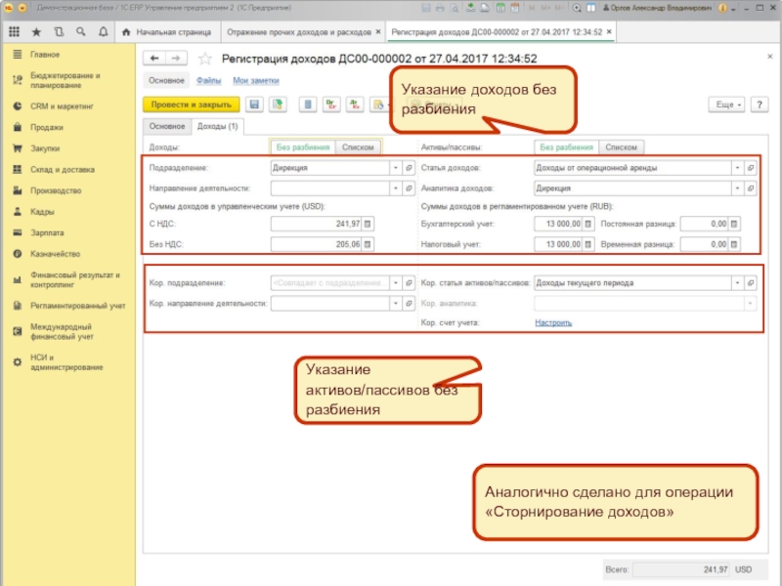Screen dimensions: 782x586
Task: Open Подразделение item with open-form icon
Action: (410, 167)
